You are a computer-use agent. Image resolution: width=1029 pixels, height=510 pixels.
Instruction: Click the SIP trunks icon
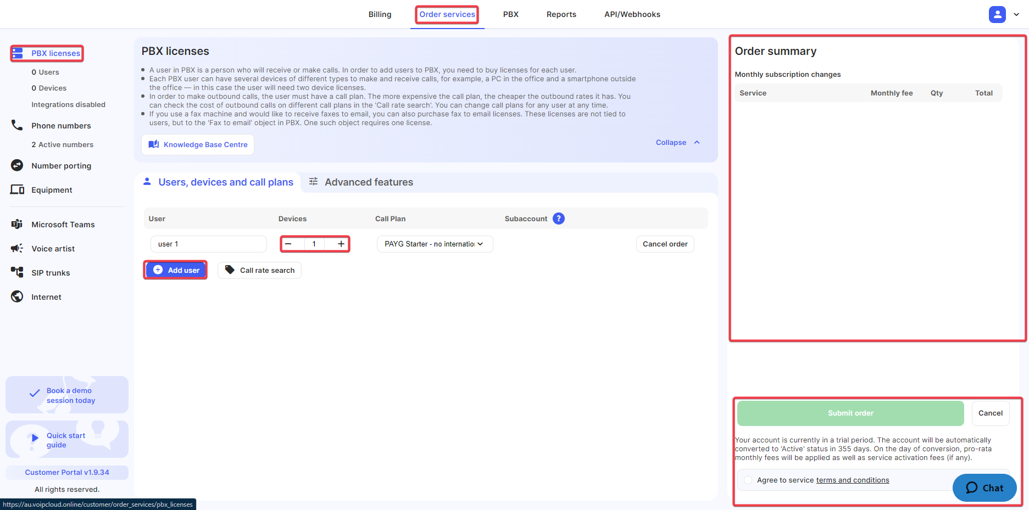(17, 272)
